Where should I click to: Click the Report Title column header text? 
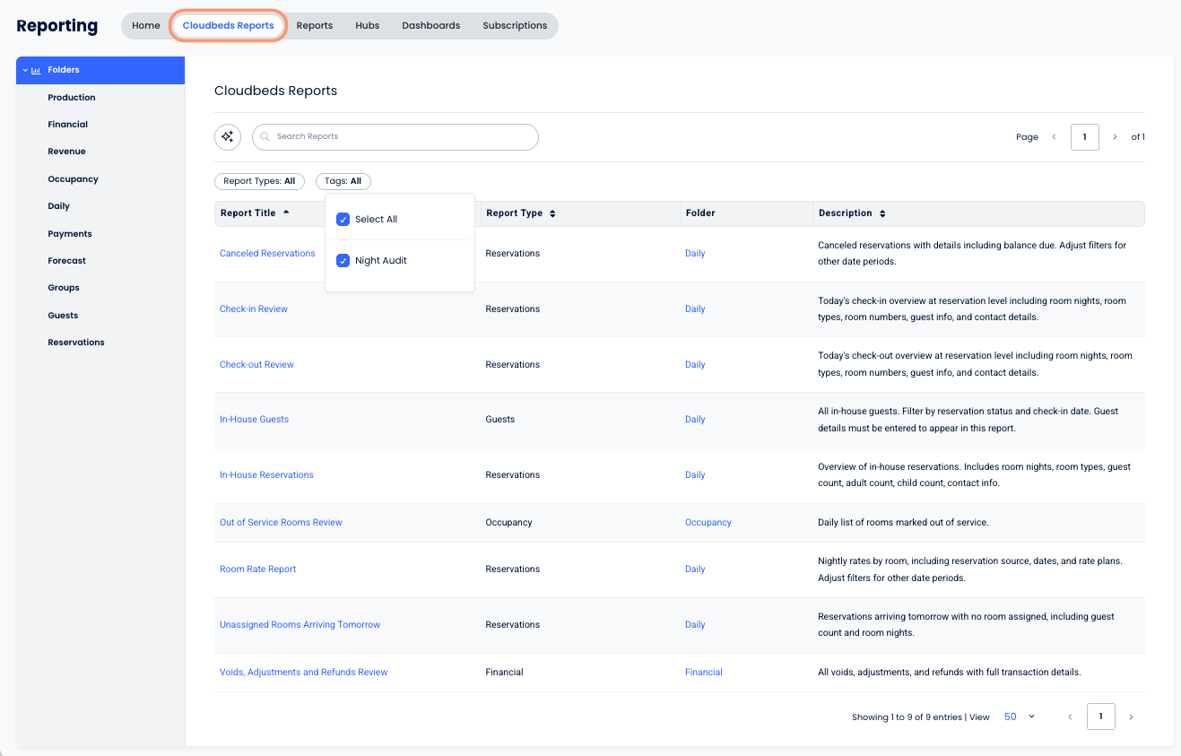pos(248,213)
